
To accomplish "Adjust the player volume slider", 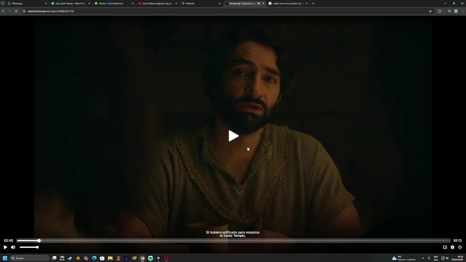I will [x=29, y=247].
